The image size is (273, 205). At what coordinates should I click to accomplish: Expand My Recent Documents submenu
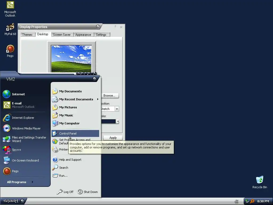75,99
